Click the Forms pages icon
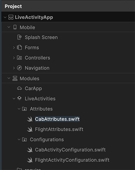Image resolution: width=135 pixels, height=170 pixels. [x=19, y=47]
